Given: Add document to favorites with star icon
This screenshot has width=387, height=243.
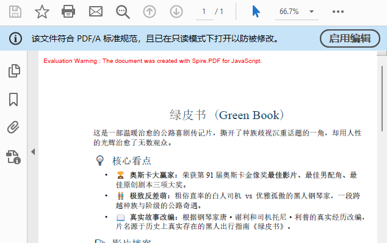Looking at the screenshot, I should click(42, 12).
